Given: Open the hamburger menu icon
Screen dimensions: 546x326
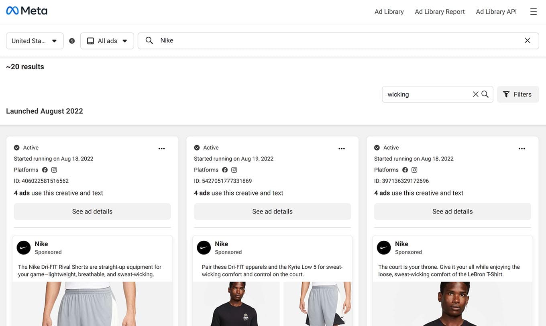Looking at the screenshot, I should 533,12.
